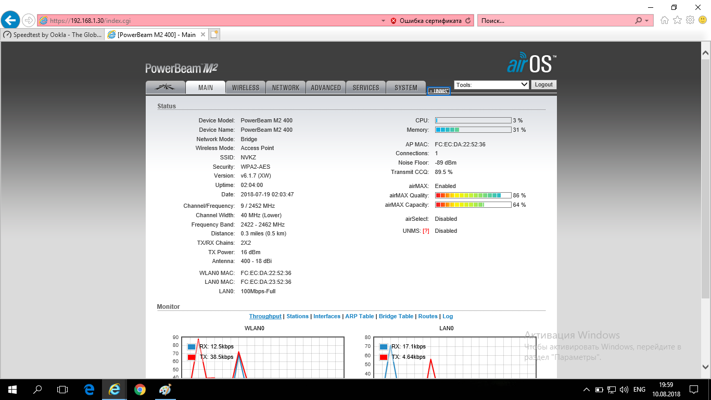Click Internet Explorer taskbar icon
Screen dimensions: 711x400
click(114, 389)
